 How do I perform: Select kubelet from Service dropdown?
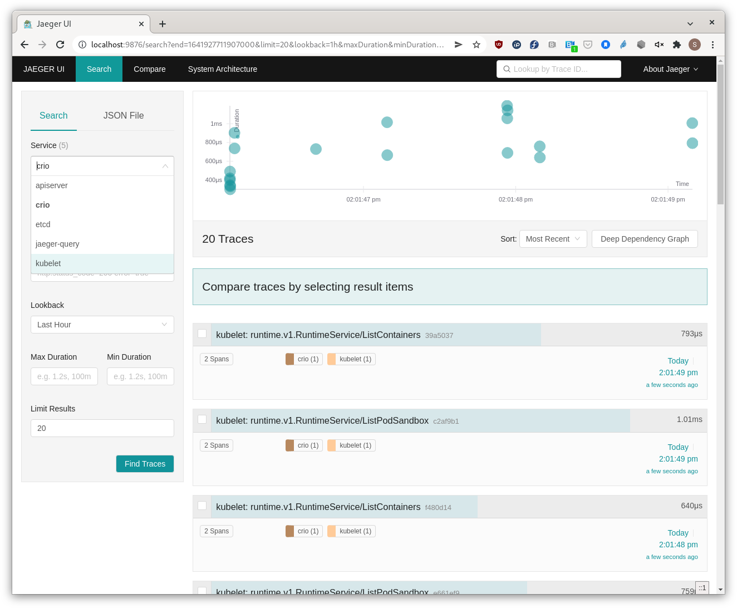[x=102, y=263]
